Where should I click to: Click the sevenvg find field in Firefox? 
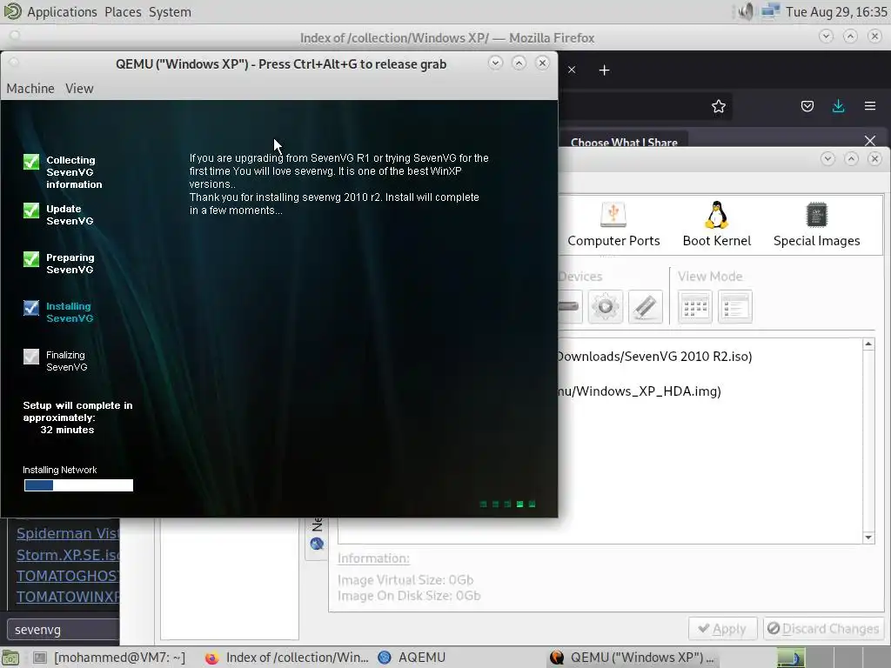64,630
